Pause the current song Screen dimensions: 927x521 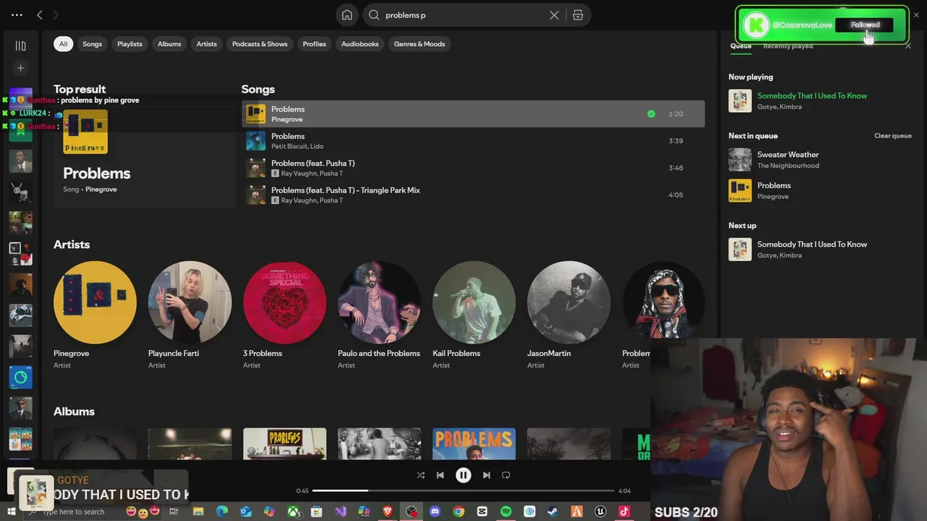[463, 475]
